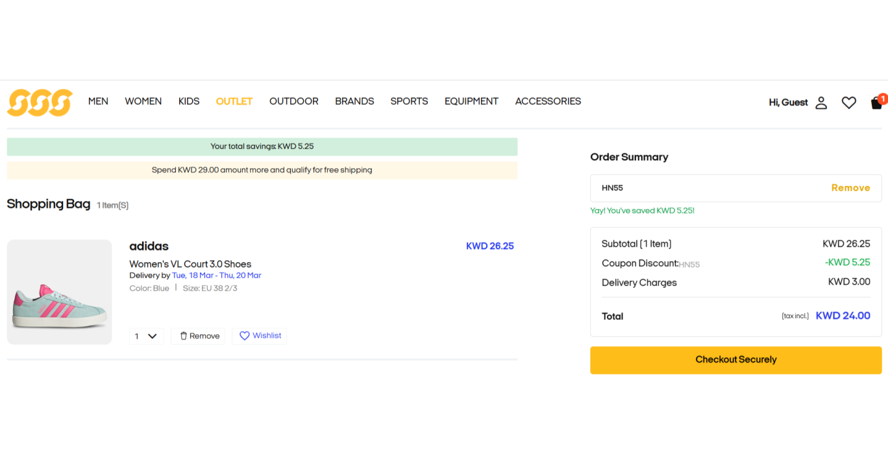Click the Shopping Bag heading
Viewport: 888px width, 467px height.
49,204
